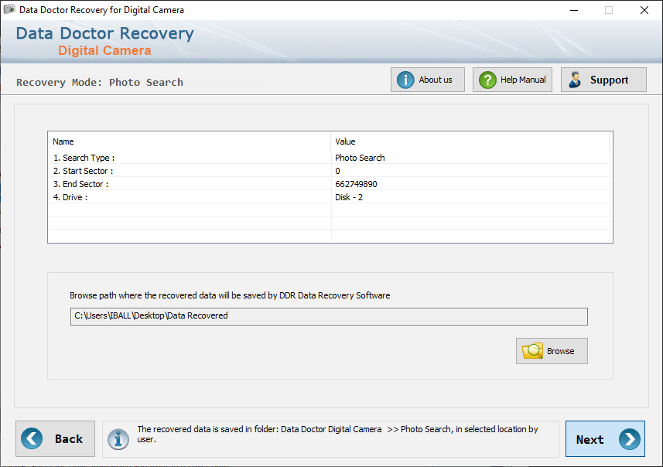This screenshot has height=467, width=663.
Task: Click the Help Manual question mark icon
Action: pyautogui.click(x=487, y=80)
